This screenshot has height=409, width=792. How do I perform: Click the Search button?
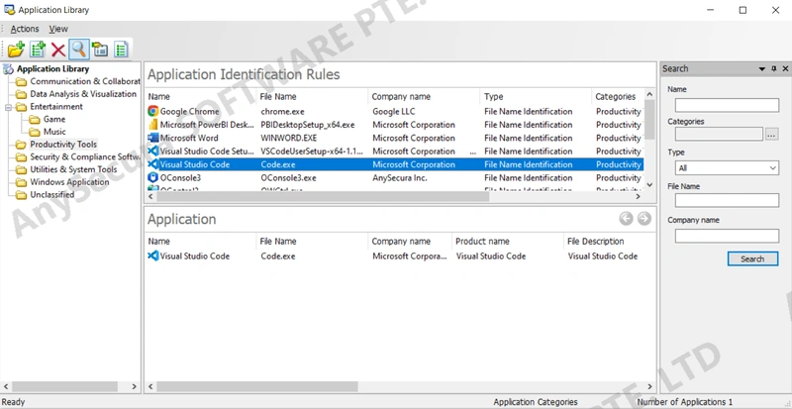pyautogui.click(x=752, y=258)
